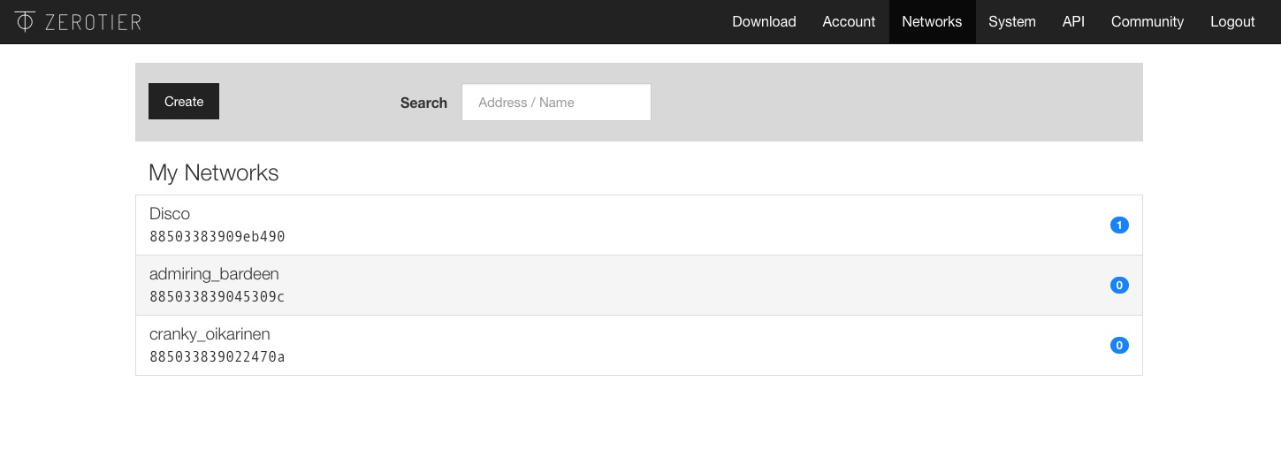Visit the Community page
The height and width of the screenshot is (466, 1281).
pos(1148,22)
